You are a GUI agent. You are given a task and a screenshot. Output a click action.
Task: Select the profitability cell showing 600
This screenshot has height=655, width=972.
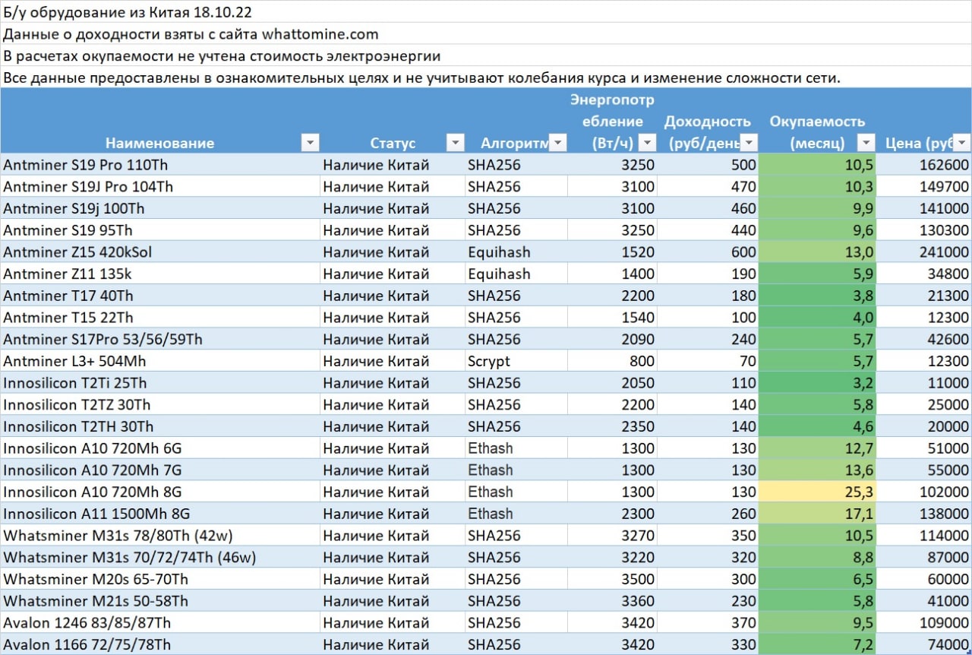(x=708, y=252)
